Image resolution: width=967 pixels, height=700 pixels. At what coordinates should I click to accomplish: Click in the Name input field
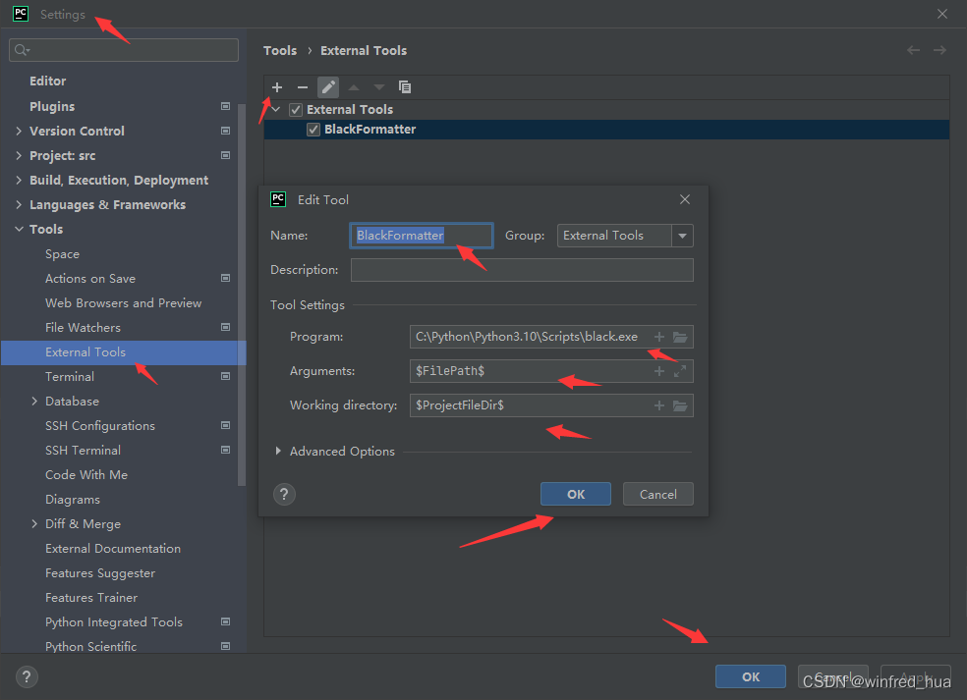(x=422, y=236)
